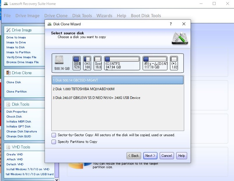Cancel the Disk Clone Wizard
234x181 pixels.
167,156
